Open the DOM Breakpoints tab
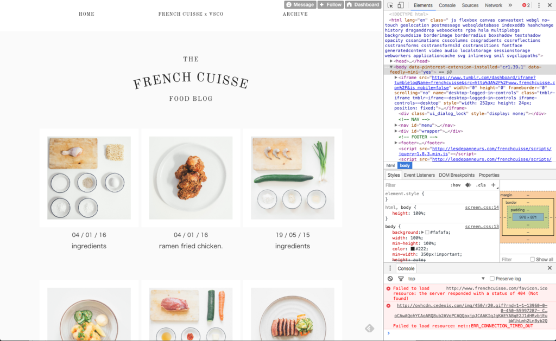 456,175
